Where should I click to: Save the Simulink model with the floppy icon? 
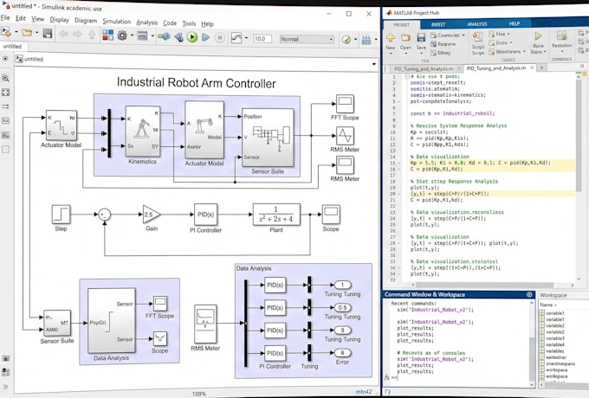[48, 33]
